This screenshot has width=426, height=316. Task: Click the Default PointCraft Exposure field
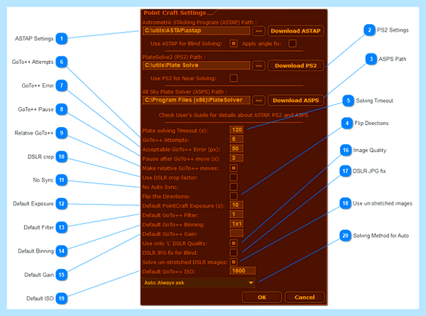236,205
